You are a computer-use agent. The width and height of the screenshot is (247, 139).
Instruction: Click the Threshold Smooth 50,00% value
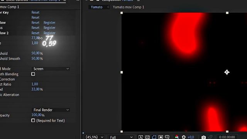pyautogui.click(x=37, y=58)
